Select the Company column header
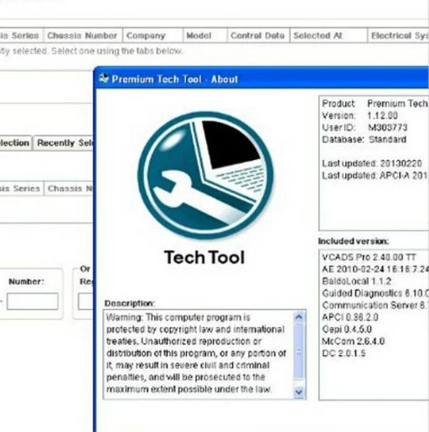 tap(152, 36)
